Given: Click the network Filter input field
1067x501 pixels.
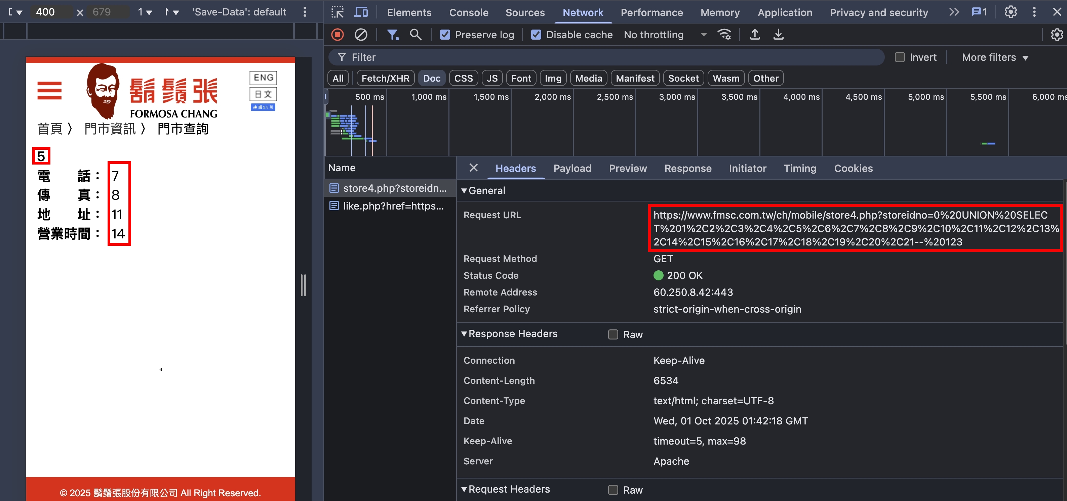Looking at the screenshot, I should tap(606, 57).
